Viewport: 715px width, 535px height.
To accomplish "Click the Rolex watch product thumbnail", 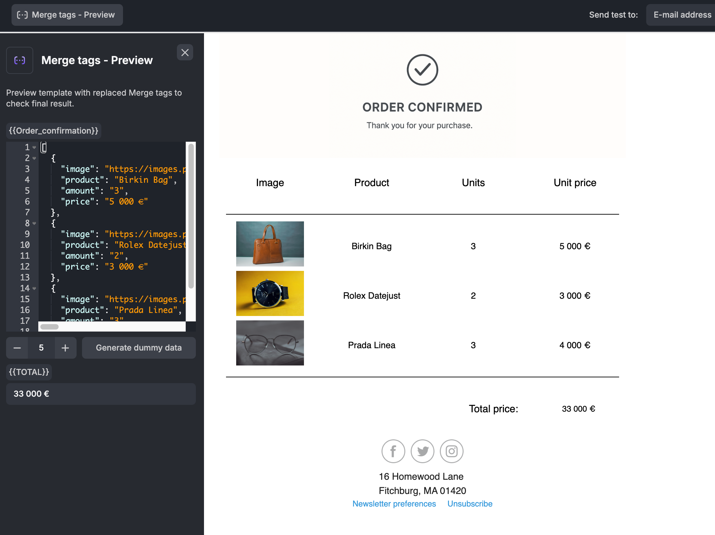I will pos(270,293).
